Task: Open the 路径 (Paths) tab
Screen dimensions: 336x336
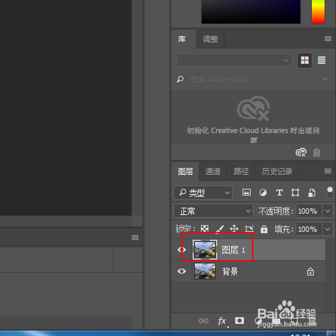Action: click(241, 171)
